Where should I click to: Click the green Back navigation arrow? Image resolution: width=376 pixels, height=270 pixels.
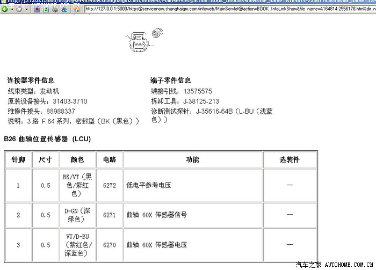coord(5,9)
